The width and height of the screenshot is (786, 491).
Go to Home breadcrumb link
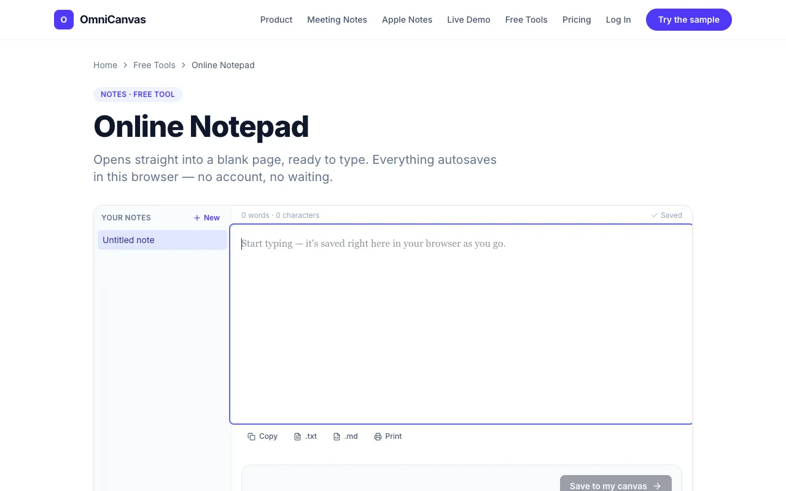coord(105,65)
